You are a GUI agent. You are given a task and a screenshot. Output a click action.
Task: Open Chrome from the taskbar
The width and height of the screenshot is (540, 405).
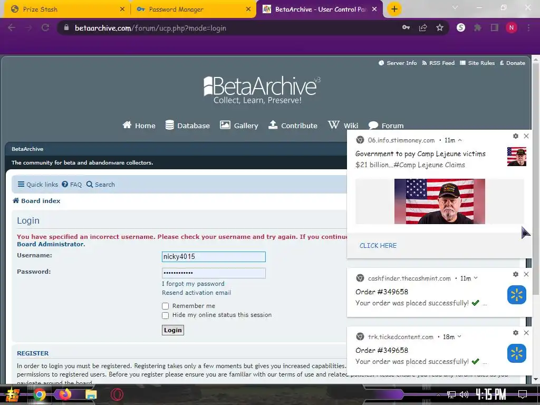(x=39, y=394)
